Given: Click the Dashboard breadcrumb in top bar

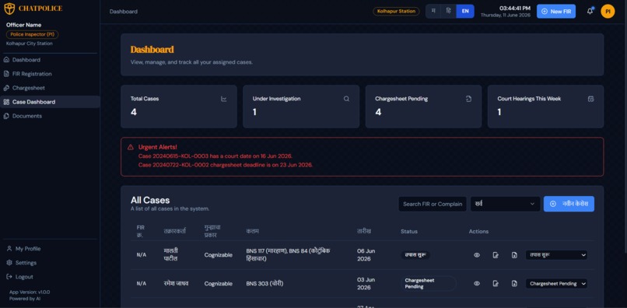Looking at the screenshot, I should [124, 12].
